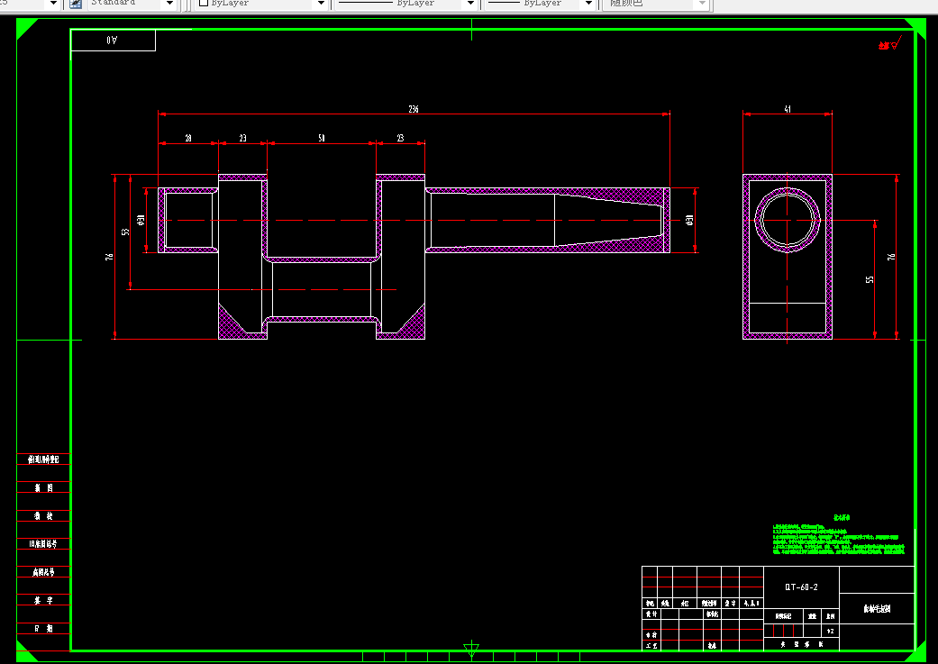Select the 53 vertical dimension text
938x664 pixels.
pyautogui.click(x=125, y=232)
